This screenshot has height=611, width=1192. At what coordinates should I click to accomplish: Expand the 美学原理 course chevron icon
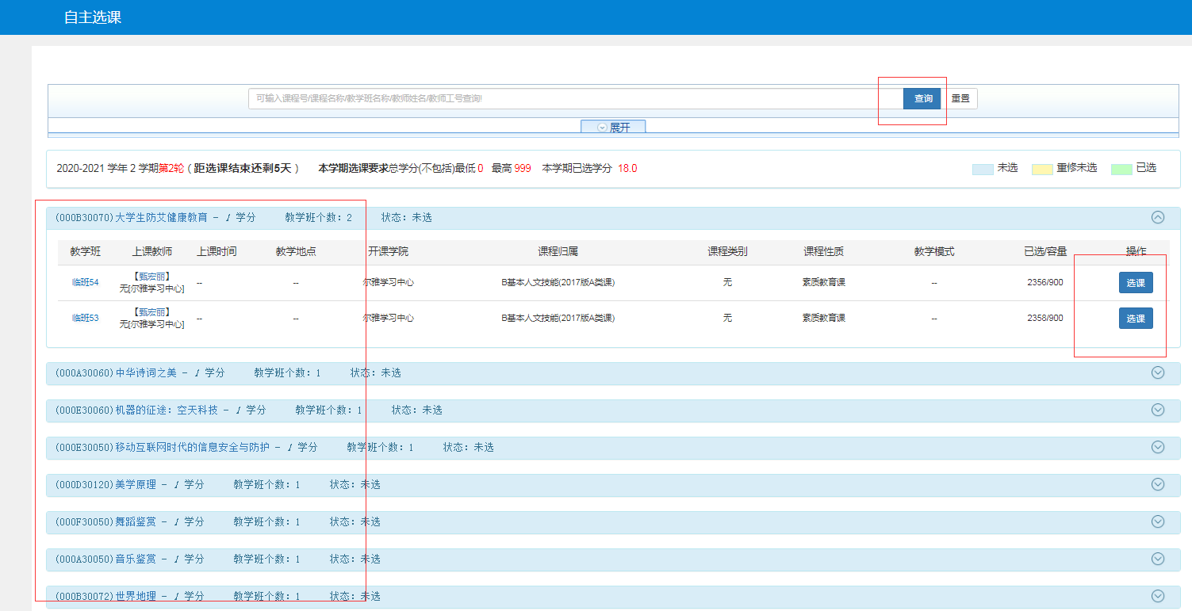1157,484
